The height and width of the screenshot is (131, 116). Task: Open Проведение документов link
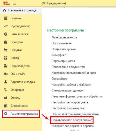pos(68,67)
